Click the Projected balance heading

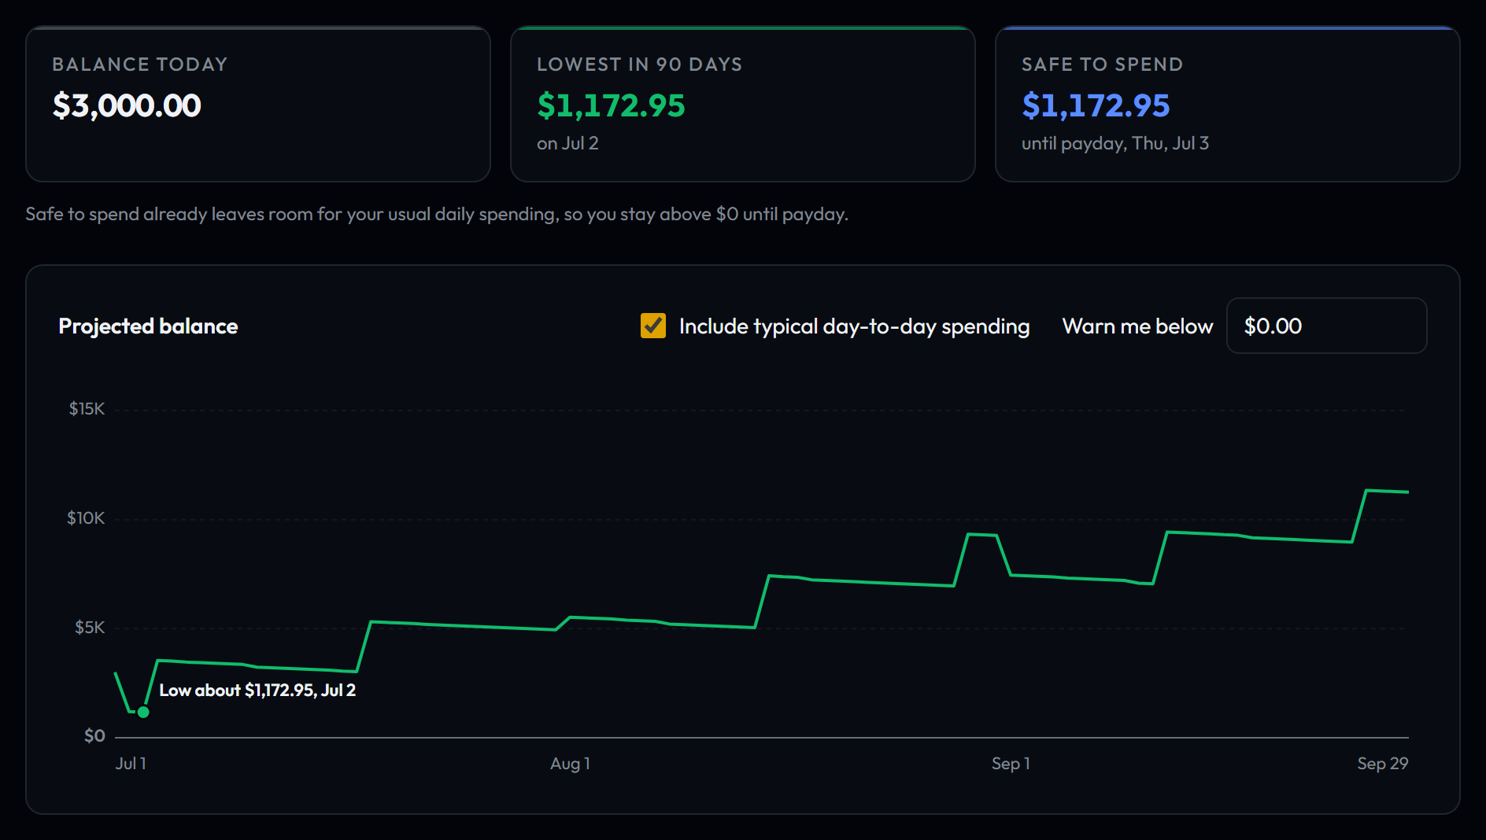tap(148, 326)
